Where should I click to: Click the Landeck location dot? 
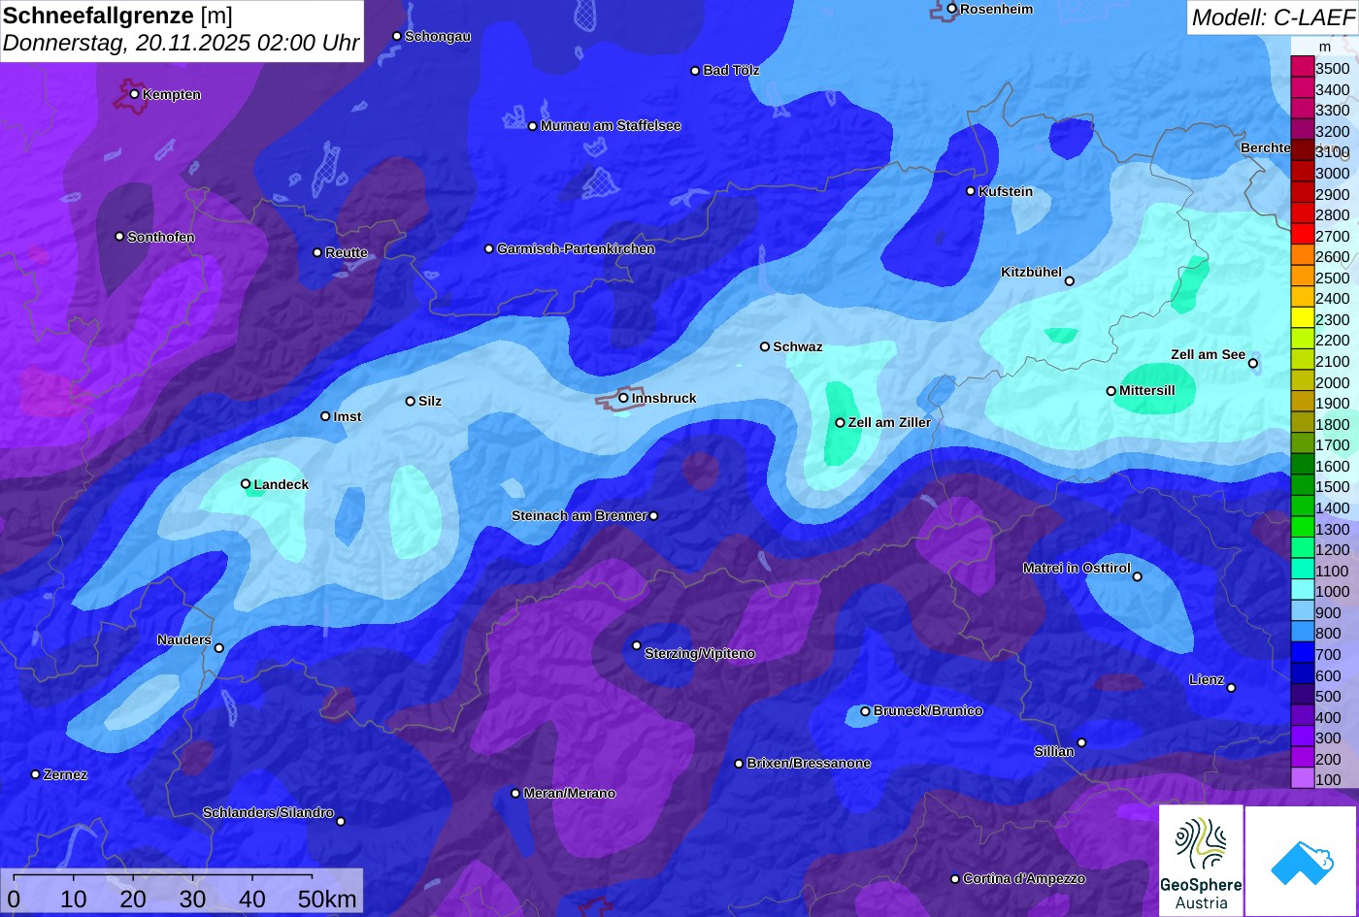tap(246, 483)
